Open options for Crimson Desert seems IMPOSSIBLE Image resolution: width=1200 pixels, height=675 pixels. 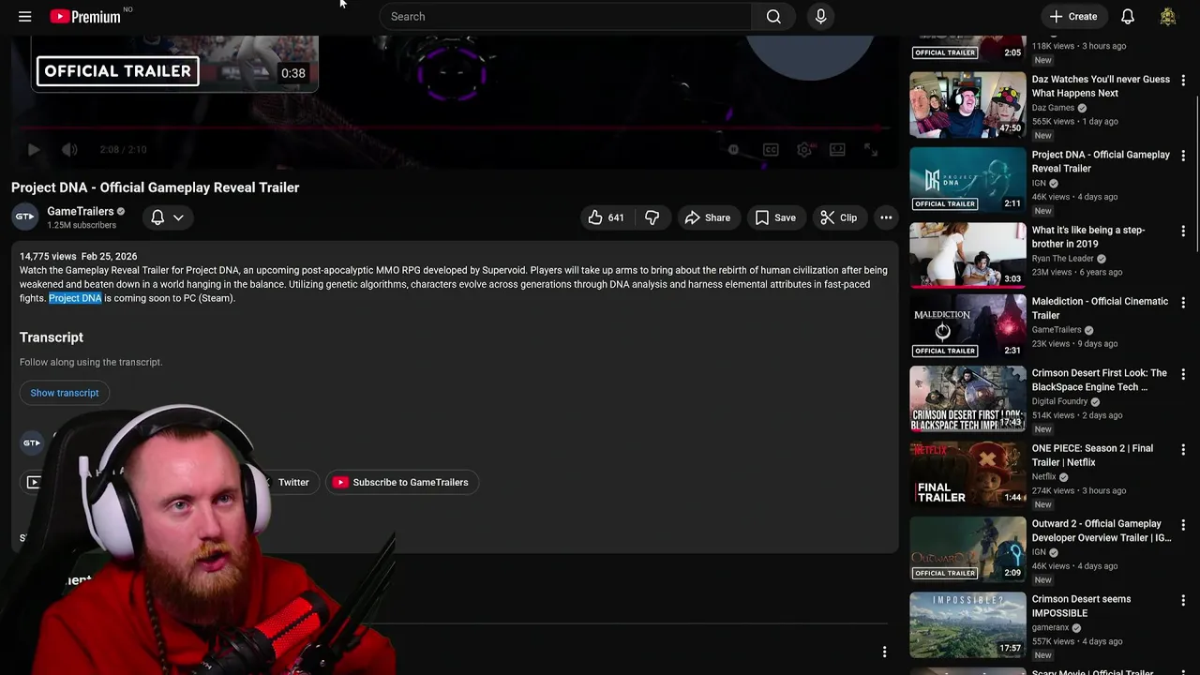pos(1183,600)
